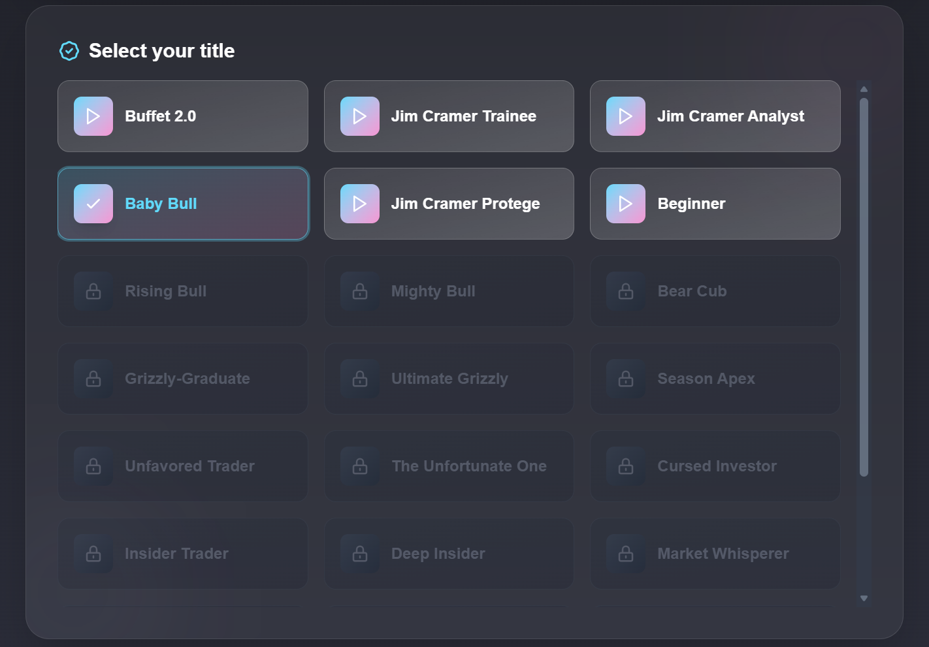
Task: Select the Beginner title option
Action: click(x=715, y=204)
